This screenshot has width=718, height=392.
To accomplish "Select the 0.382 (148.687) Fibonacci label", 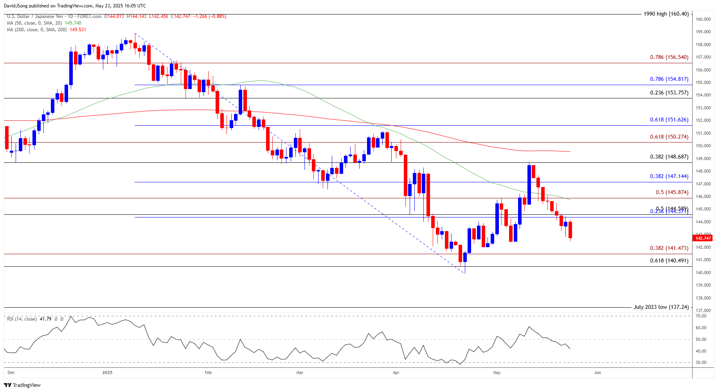I will tap(669, 157).
